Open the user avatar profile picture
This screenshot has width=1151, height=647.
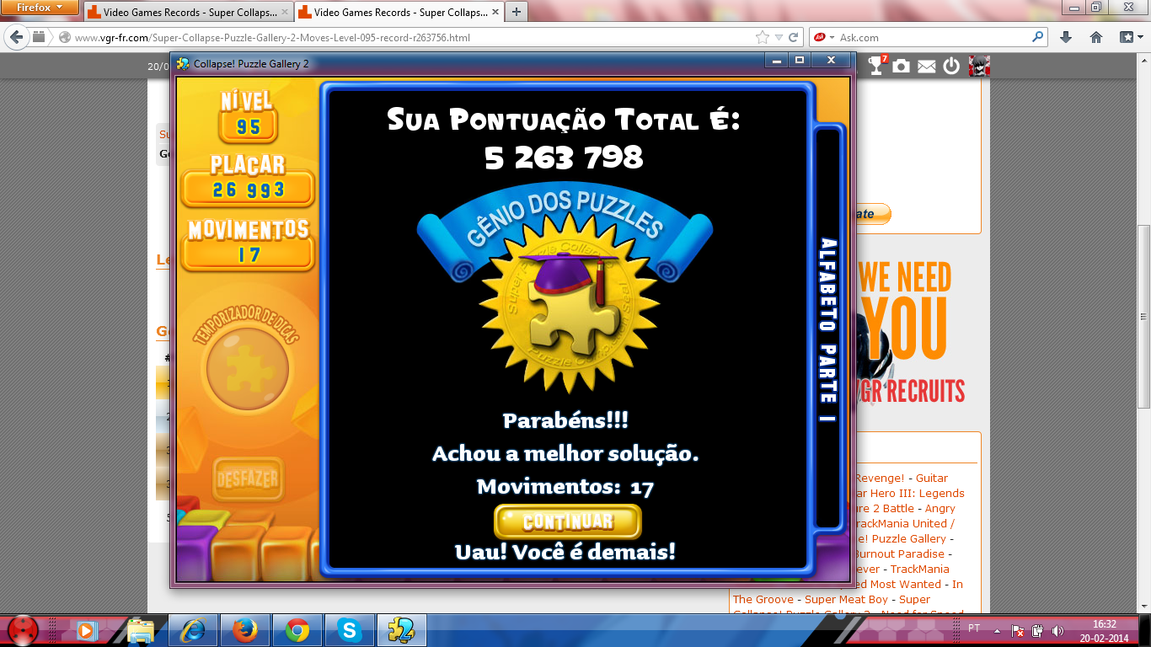[979, 66]
